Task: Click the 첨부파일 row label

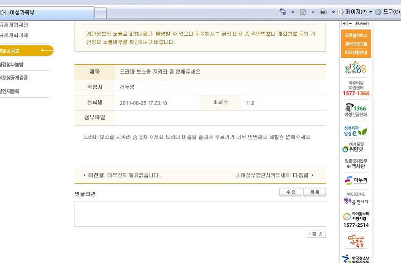Action: [95, 118]
